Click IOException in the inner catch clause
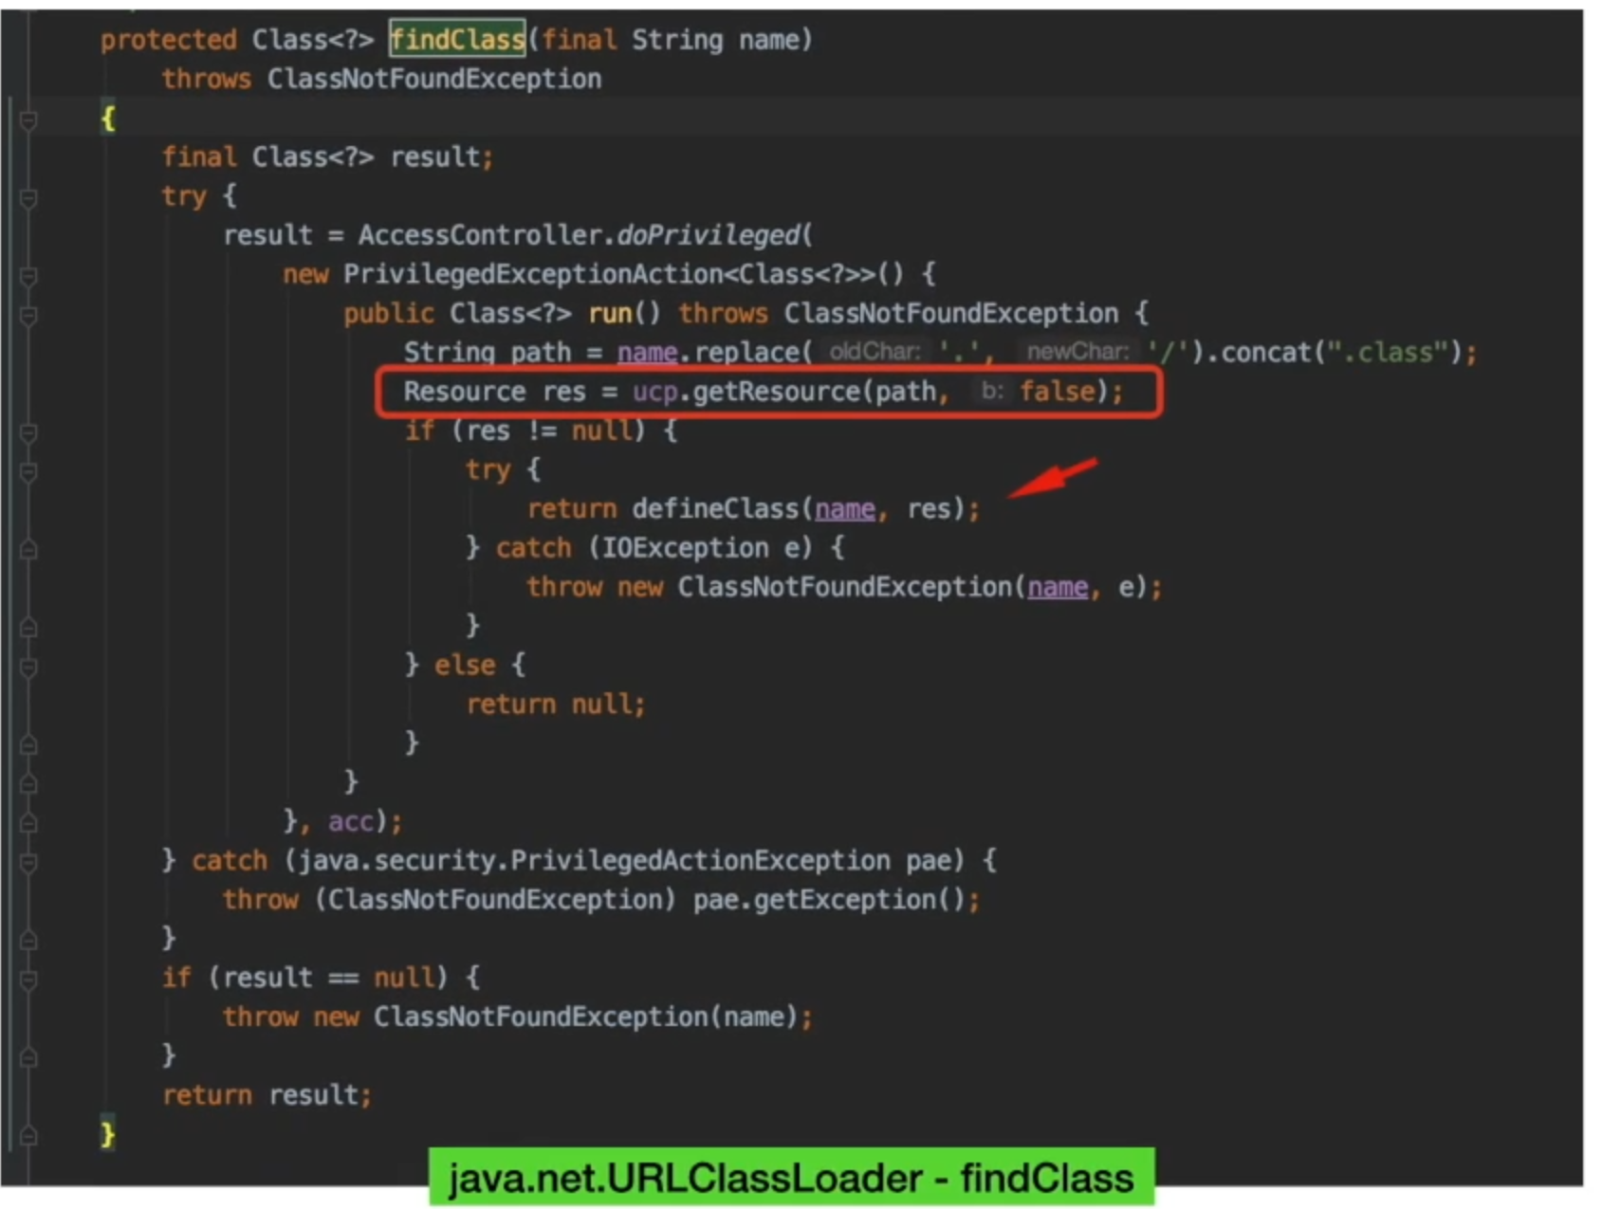The height and width of the screenshot is (1209, 1621). (686, 547)
